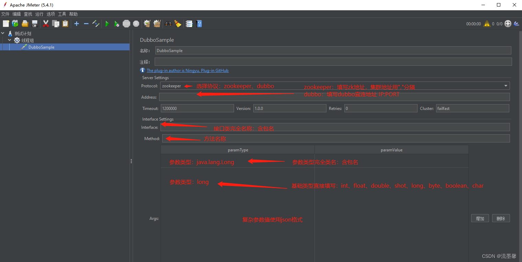Open Search with binoculars icon
Screen dimensions: 522x262
(168, 24)
